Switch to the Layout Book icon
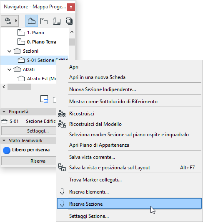The image size is (203, 222). (57, 21)
